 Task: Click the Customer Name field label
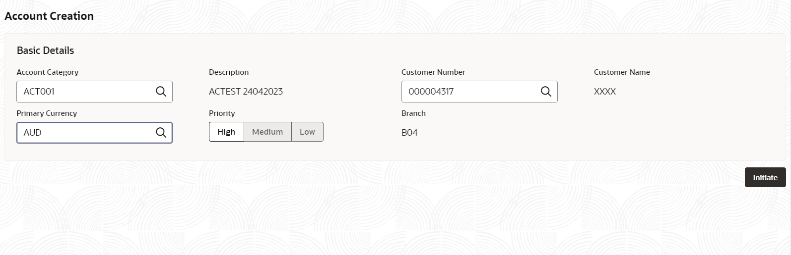pyautogui.click(x=622, y=72)
